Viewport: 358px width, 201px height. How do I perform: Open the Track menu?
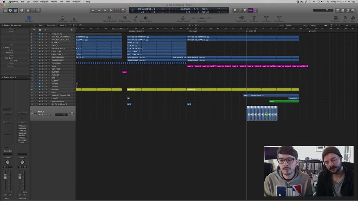click(x=35, y=1)
